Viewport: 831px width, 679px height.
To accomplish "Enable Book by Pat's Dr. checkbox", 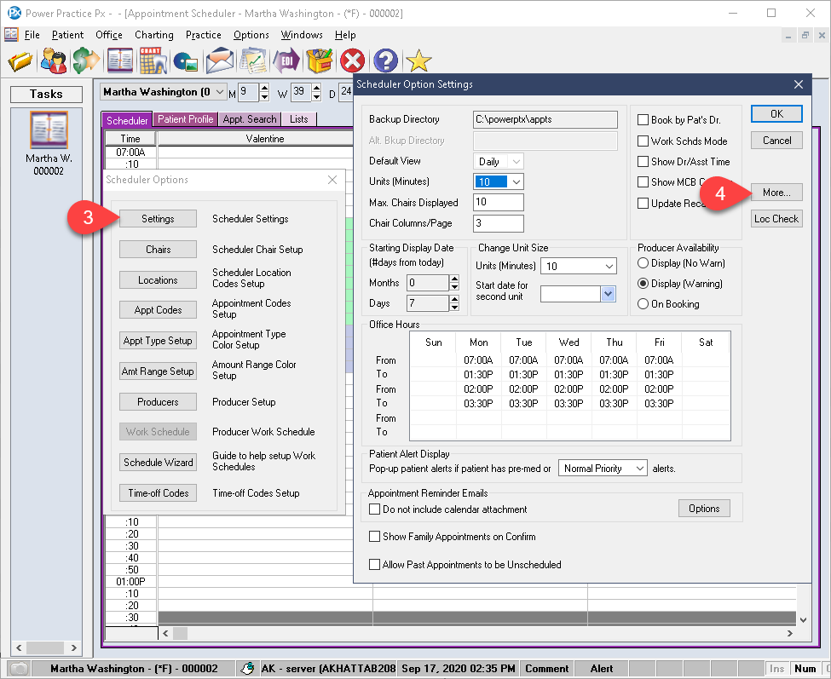I will [x=643, y=120].
